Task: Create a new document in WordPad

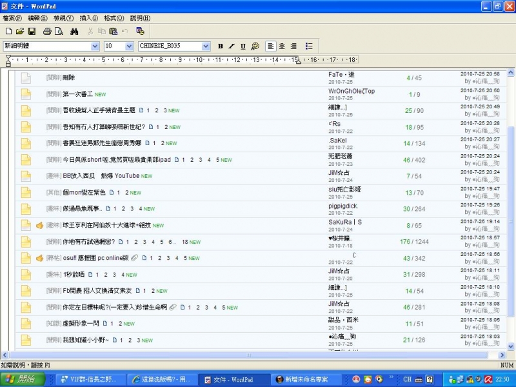Action: pyautogui.click(x=9, y=31)
